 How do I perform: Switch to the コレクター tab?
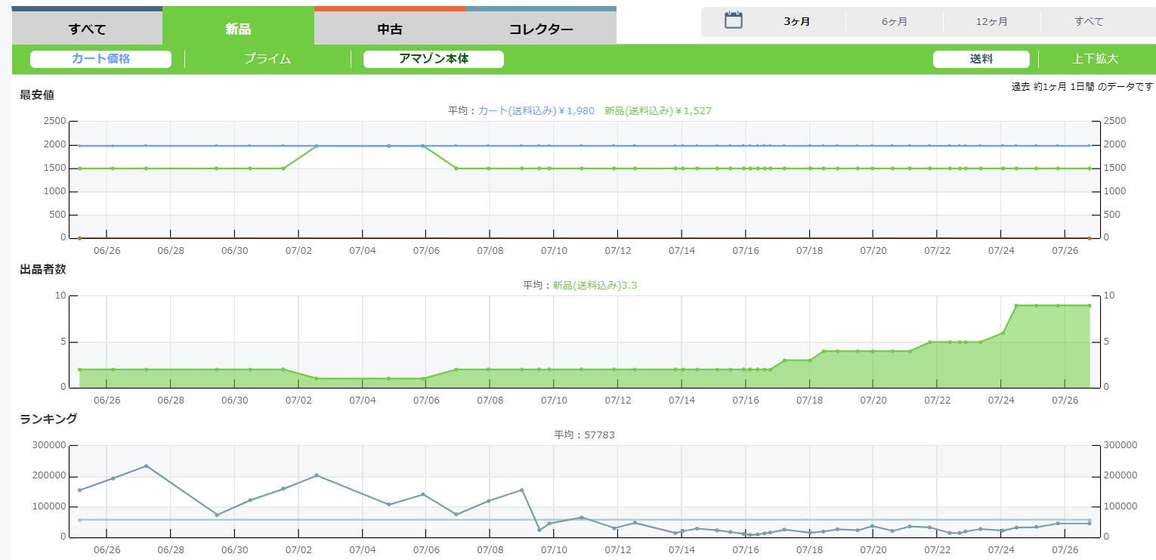click(540, 29)
